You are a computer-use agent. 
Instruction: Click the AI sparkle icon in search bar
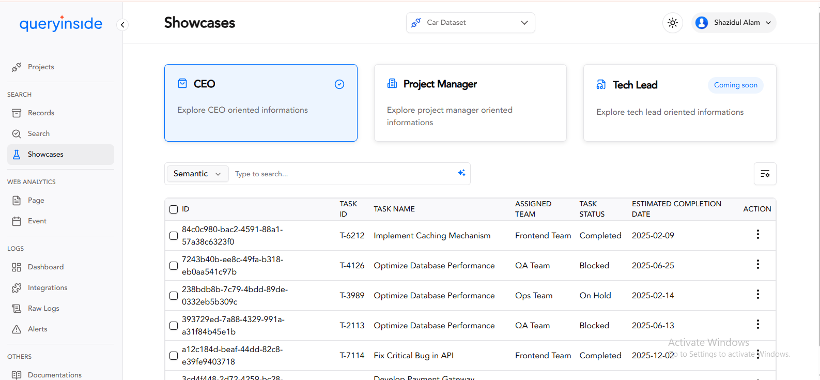[461, 173]
